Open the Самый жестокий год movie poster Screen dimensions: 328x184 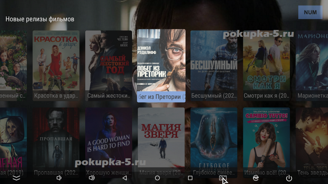click(109, 66)
